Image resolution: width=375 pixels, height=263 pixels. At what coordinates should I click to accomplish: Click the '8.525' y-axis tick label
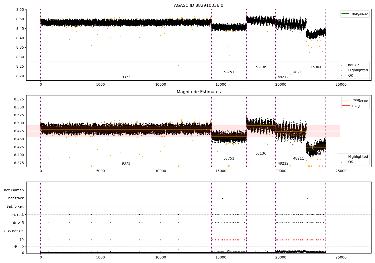[x=19, y=115]
